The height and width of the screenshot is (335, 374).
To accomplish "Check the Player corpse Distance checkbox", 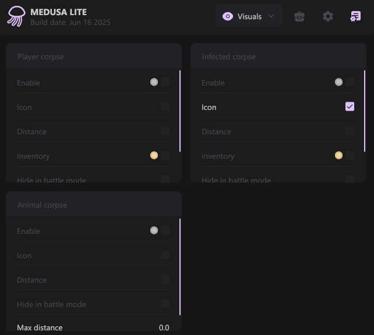I will tap(165, 131).
